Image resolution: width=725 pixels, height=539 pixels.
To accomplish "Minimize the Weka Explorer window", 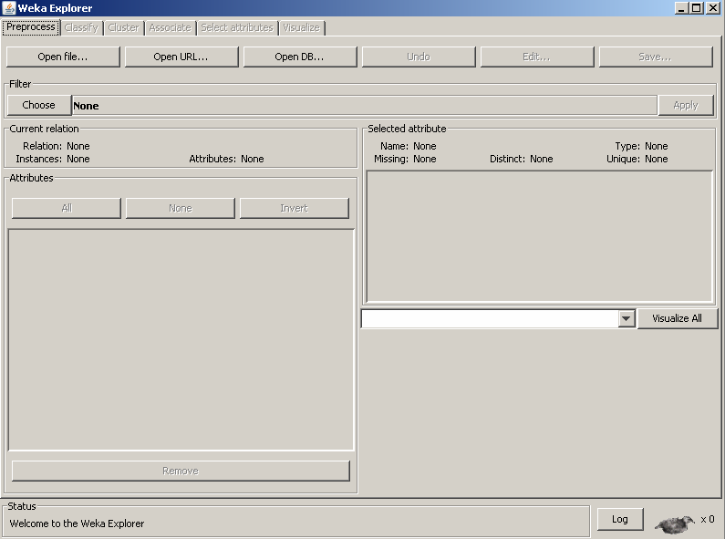I will 681,8.
